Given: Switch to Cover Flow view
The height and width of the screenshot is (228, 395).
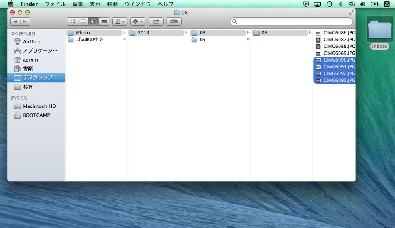Looking at the screenshot, I should point(103,22).
